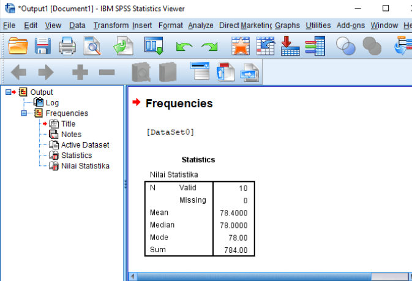
Task: Click the horizontal scrollbar at the bottom
Action: 269,276
